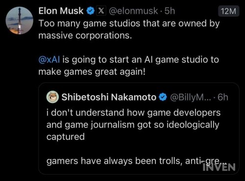This screenshot has height=181, width=245.
Task: Open the Shibetoshi Nakamoto display name
Action: tap(109, 97)
